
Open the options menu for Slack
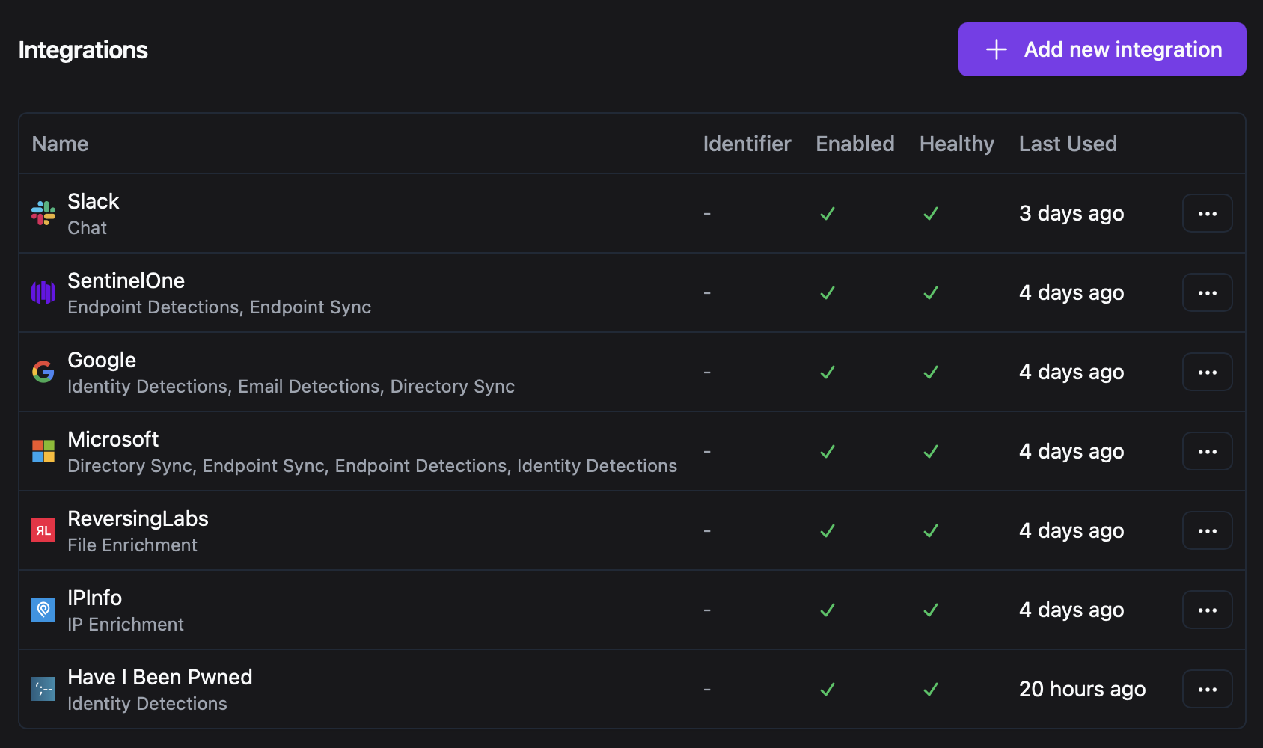click(1207, 213)
